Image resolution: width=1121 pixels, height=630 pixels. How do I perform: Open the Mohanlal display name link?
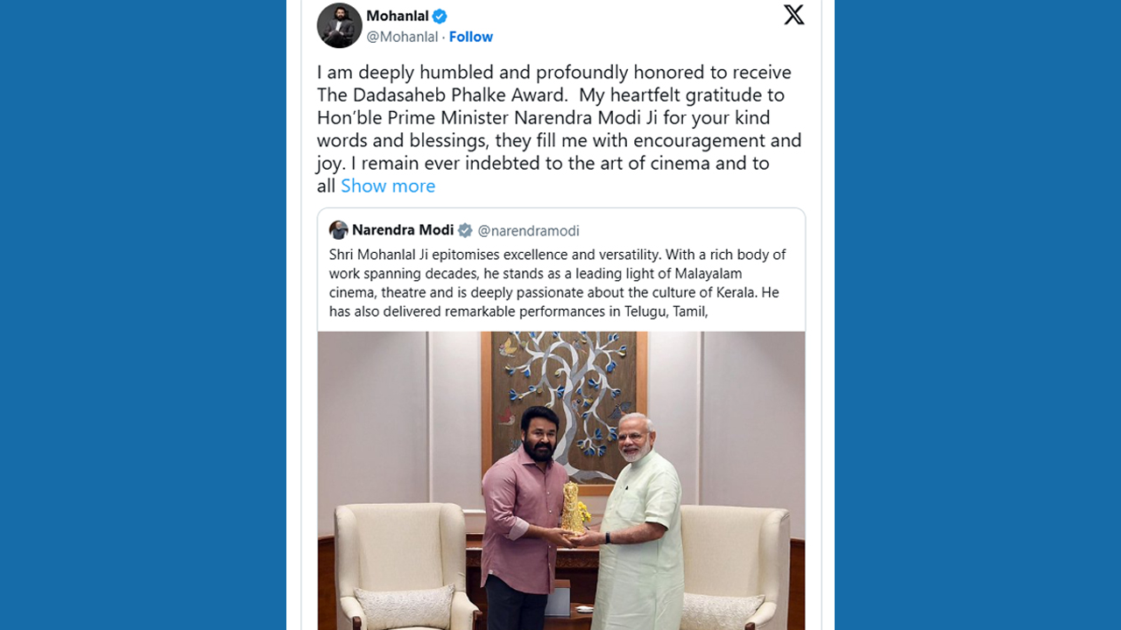(397, 16)
